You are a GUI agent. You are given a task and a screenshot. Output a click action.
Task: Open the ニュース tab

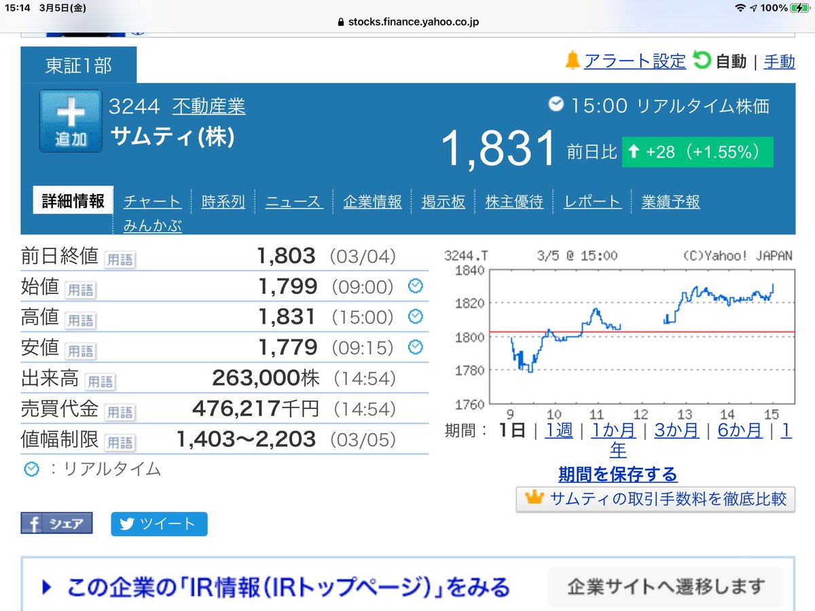pyautogui.click(x=293, y=202)
